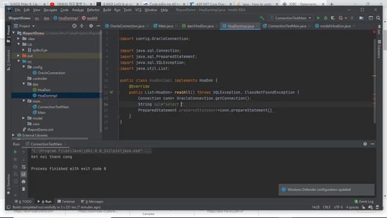Open the profiler run options dropdown arrow
Screen dimensions: 387x218
[x=346, y=18]
